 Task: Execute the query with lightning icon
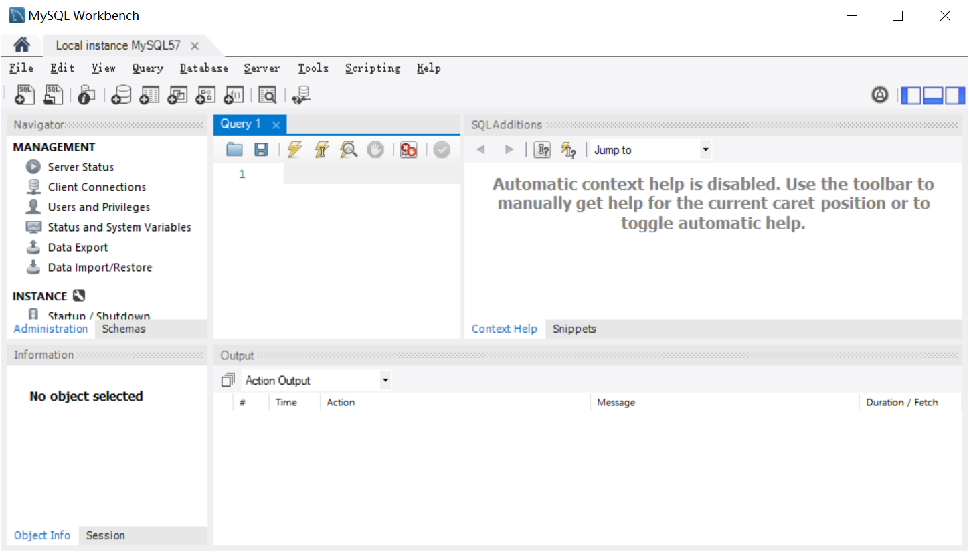click(294, 149)
